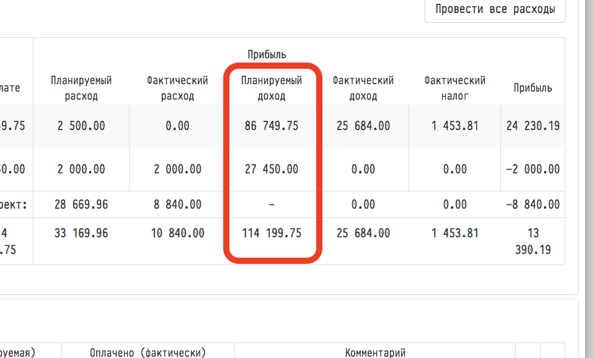Viewport: 594px width, 358px height.
Task: Select the actual expense value 8 840.00
Action: tap(177, 204)
